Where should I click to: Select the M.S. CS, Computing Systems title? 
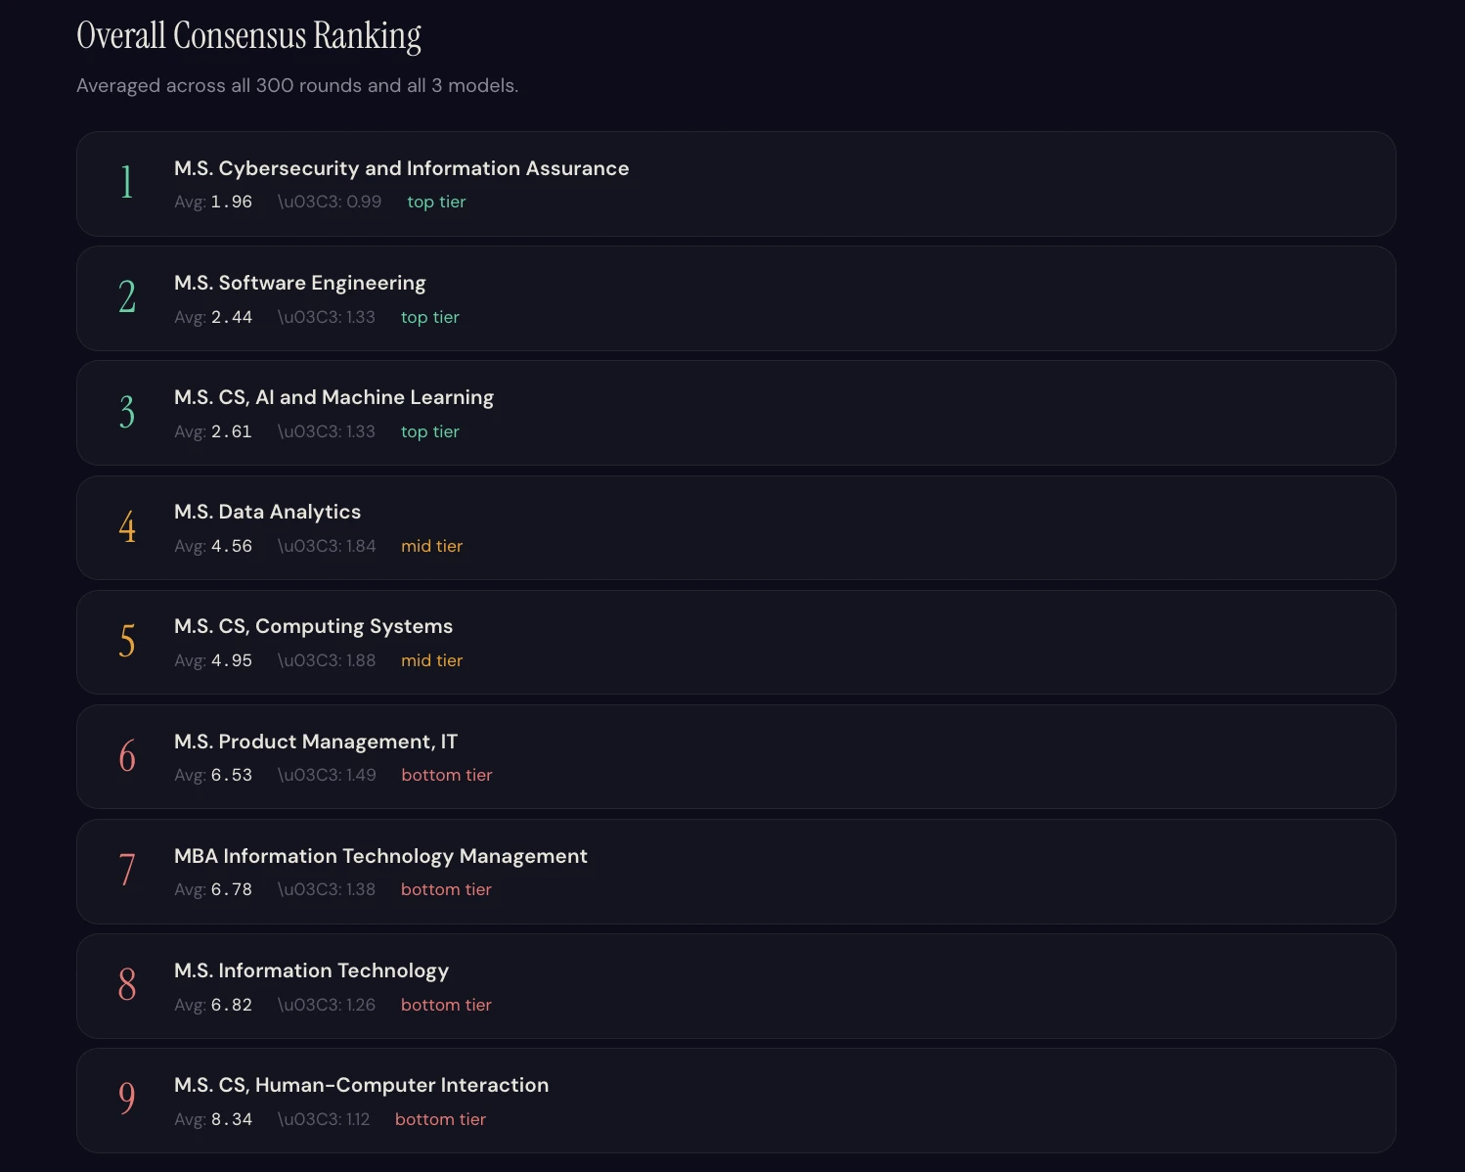click(313, 626)
